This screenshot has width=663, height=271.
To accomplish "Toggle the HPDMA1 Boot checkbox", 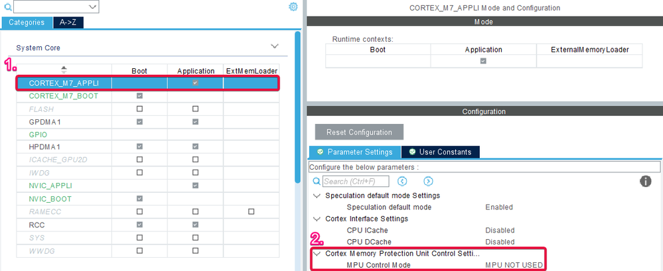I will [139, 146].
